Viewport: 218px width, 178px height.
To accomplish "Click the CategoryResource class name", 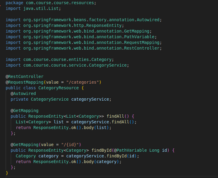I will (x=58, y=88).
